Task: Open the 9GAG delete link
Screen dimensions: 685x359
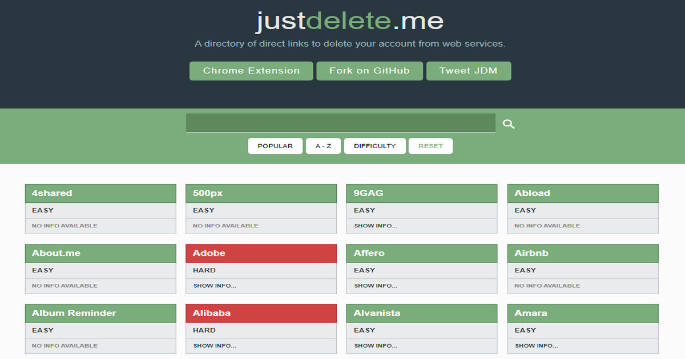Action: 422,193
